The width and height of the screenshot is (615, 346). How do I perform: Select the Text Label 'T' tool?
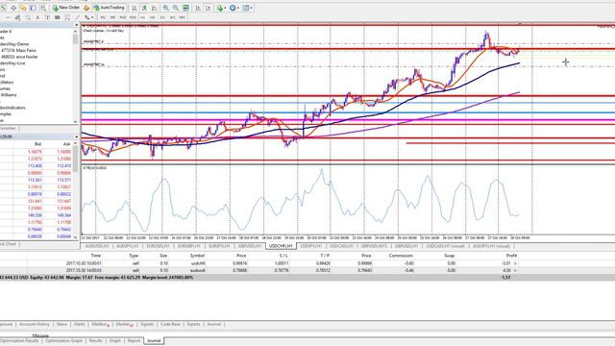click(47, 17)
